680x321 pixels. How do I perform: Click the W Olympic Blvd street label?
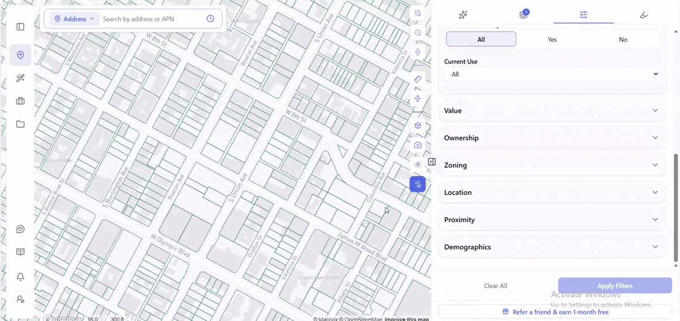170,244
